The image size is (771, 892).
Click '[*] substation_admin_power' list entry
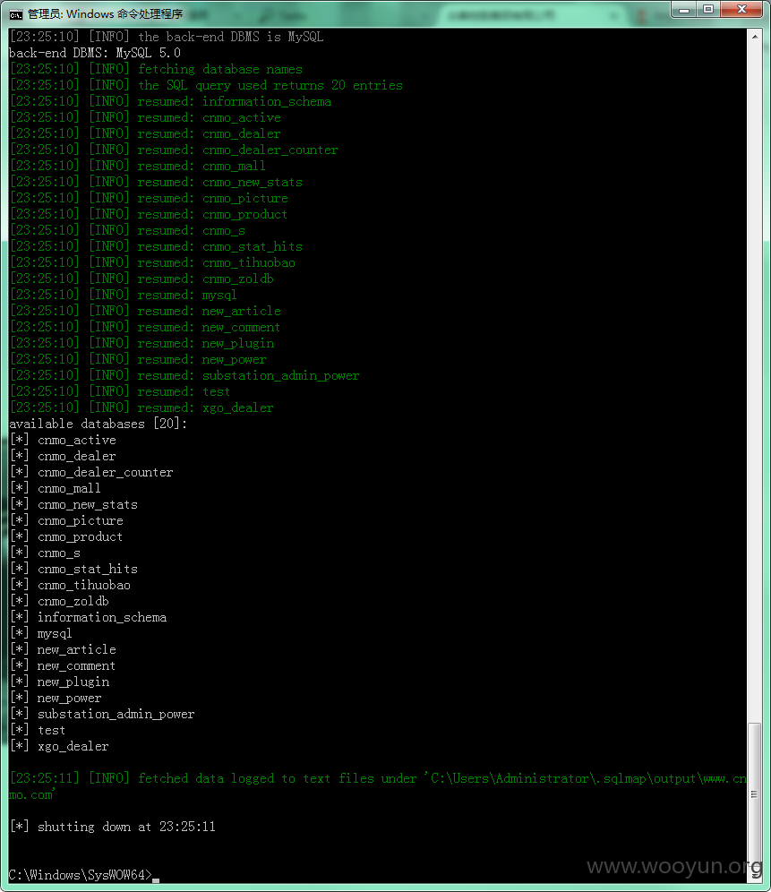102,714
